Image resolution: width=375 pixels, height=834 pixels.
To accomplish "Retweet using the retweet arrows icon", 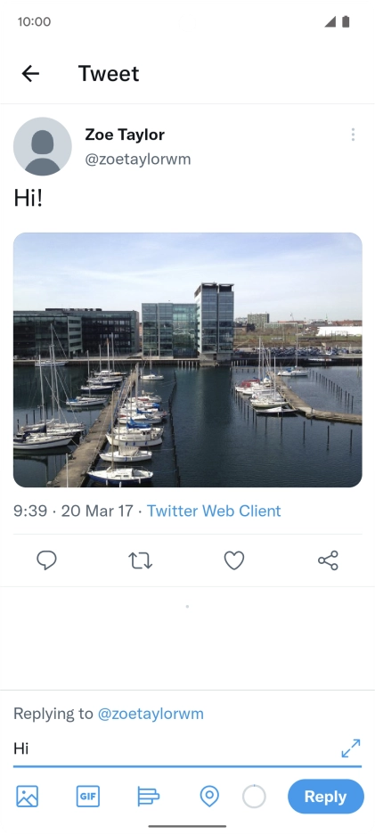I will click(x=141, y=560).
